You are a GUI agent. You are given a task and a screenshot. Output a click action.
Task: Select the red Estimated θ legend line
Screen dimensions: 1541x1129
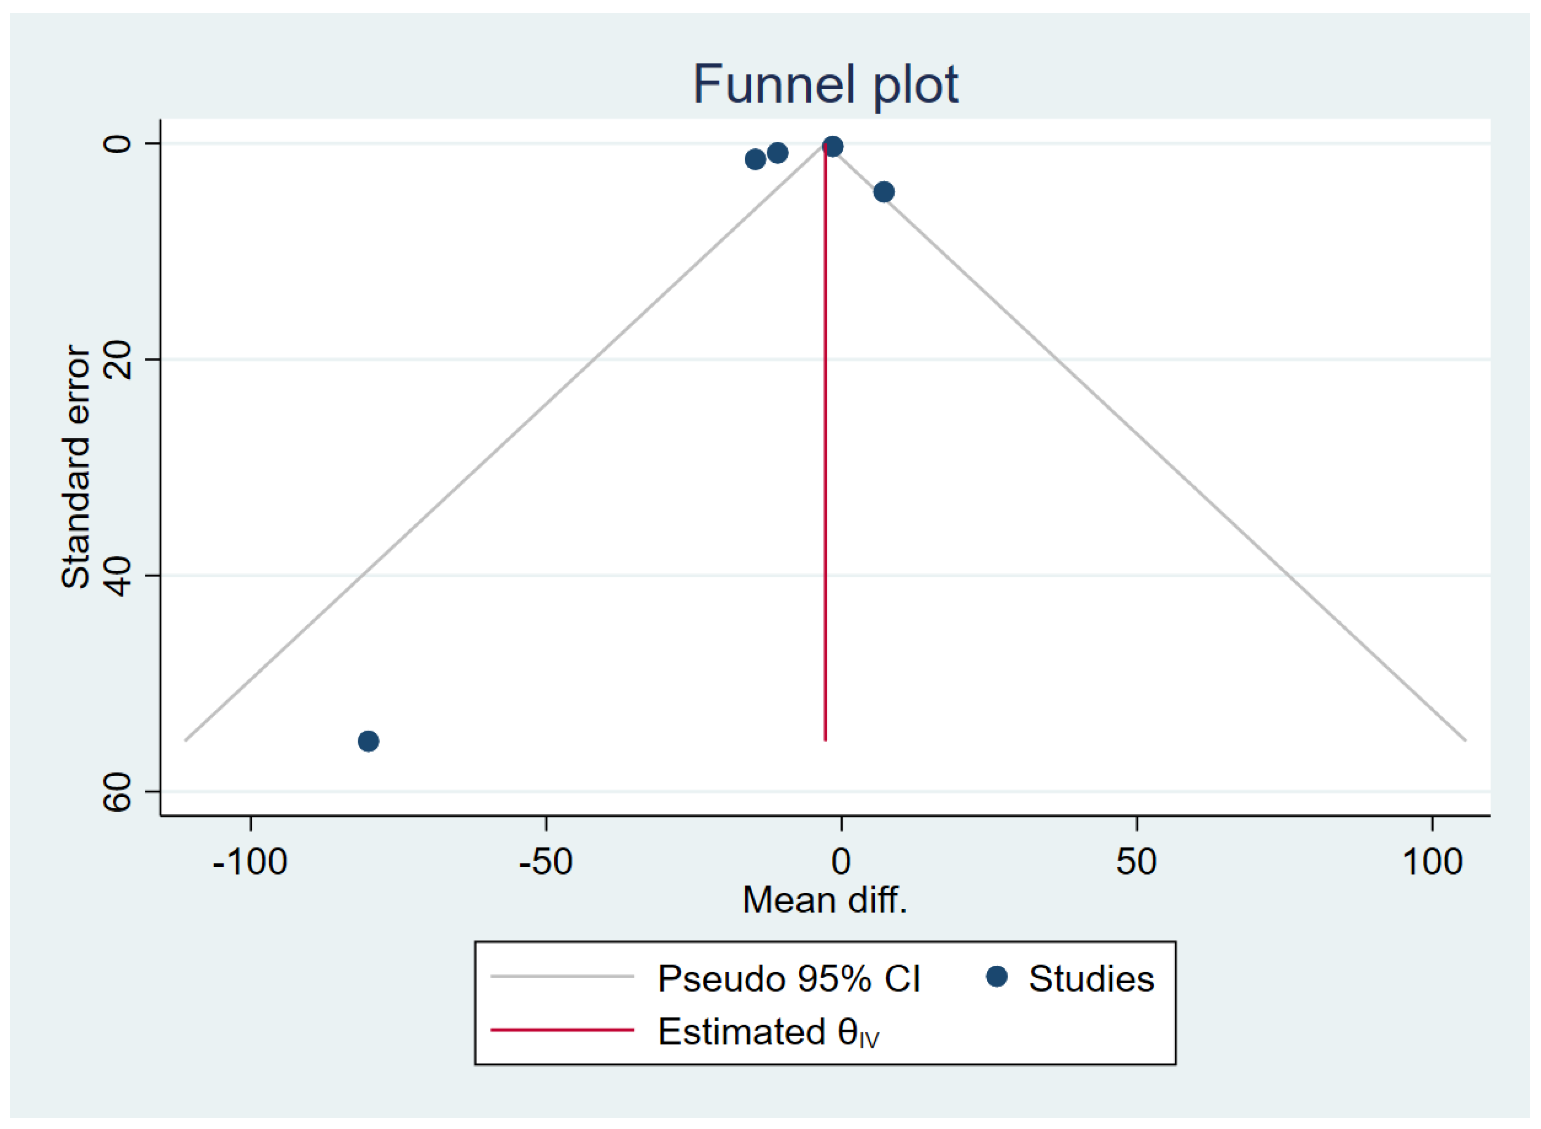(562, 1030)
